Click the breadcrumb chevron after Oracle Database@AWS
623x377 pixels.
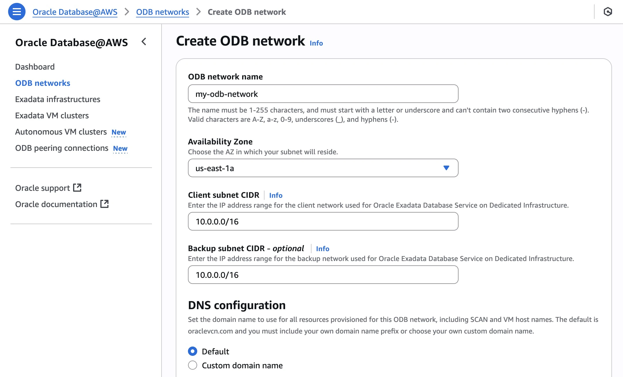[127, 12]
